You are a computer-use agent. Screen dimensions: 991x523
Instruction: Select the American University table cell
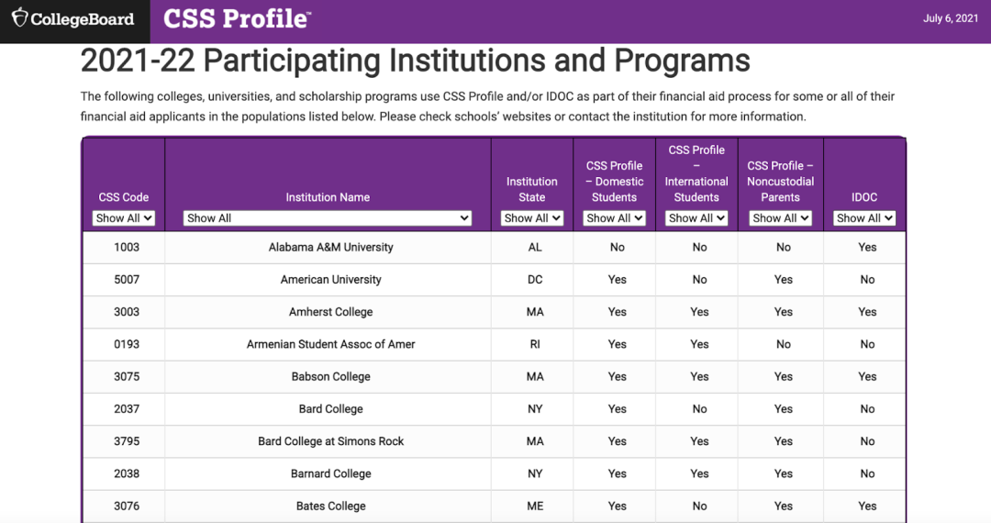[x=330, y=280]
